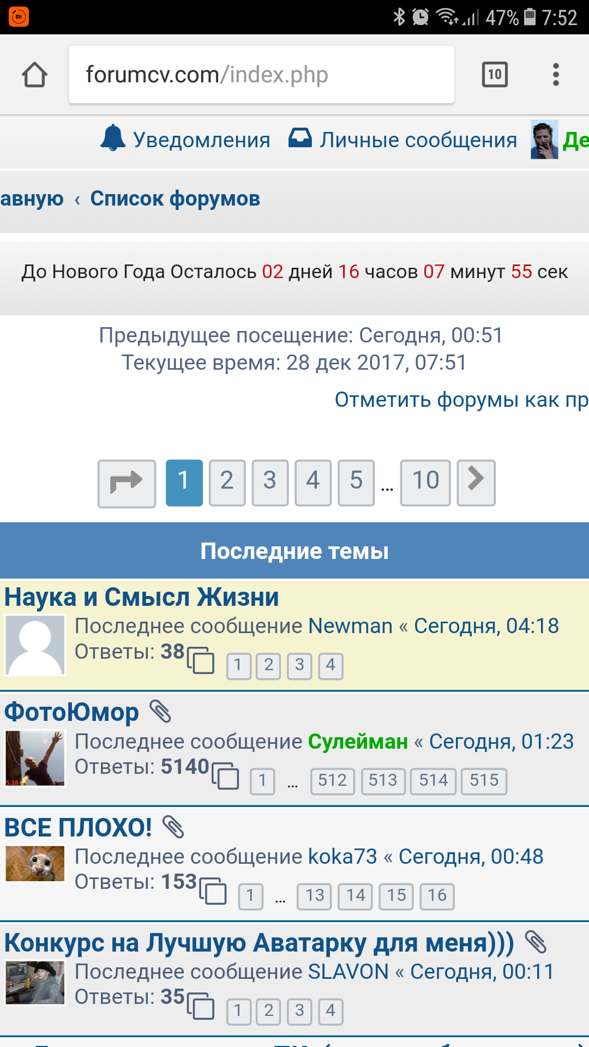Open topic ФотоЮмор
Screen dimensions: 589x1047
click(x=71, y=712)
